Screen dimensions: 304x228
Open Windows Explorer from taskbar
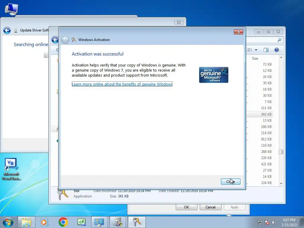26,222
